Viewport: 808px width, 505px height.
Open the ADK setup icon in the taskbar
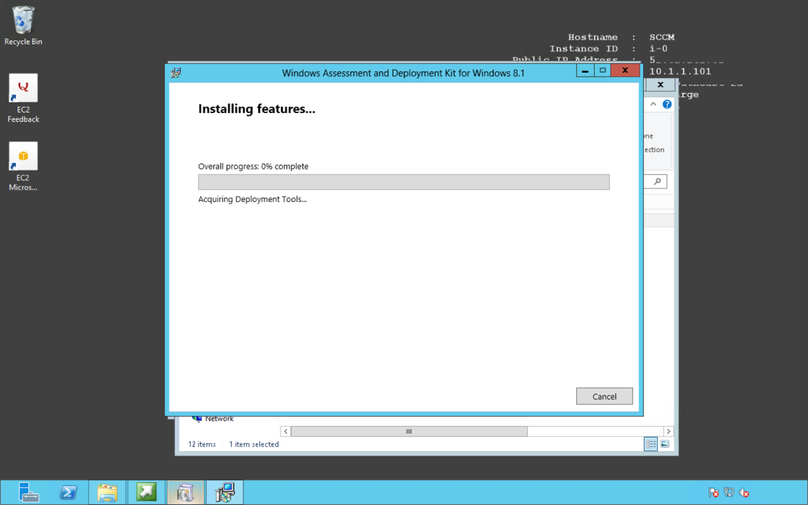(x=224, y=492)
